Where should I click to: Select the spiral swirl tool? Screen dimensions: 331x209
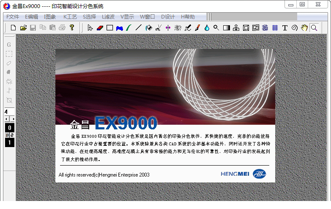[295, 28]
